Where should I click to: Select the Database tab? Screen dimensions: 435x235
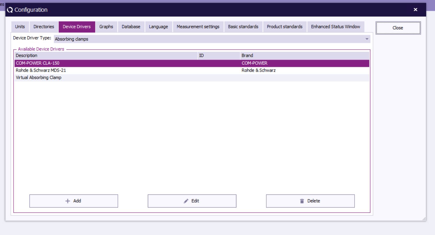(x=131, y=27)
